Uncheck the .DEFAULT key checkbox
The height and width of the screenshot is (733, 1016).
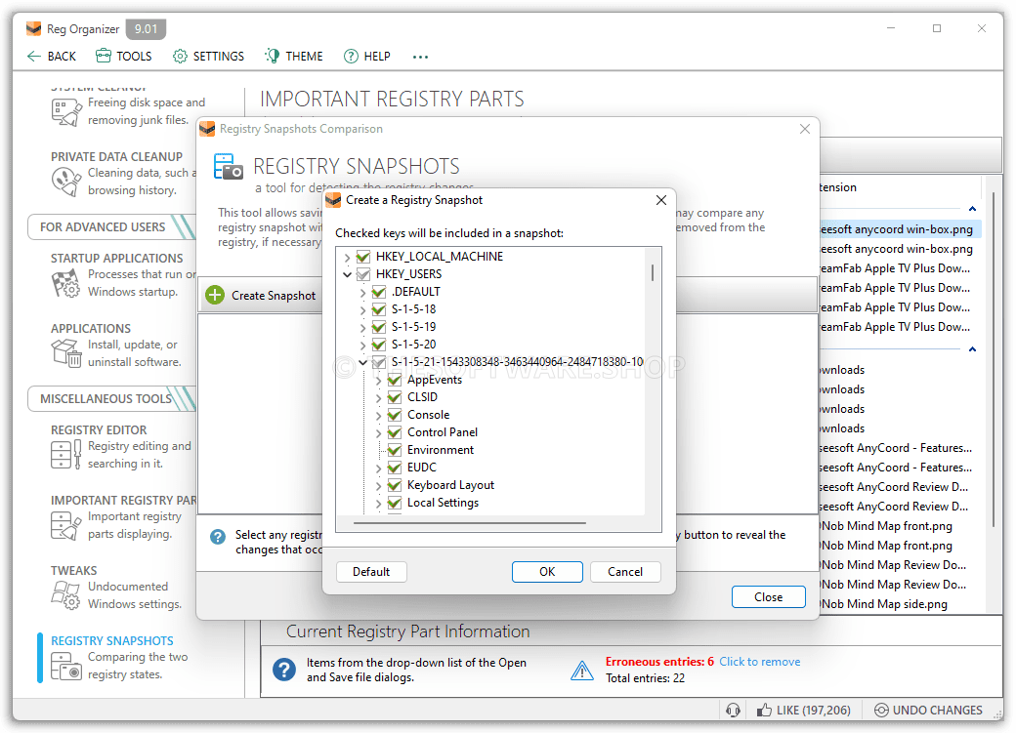coord(378,292)
